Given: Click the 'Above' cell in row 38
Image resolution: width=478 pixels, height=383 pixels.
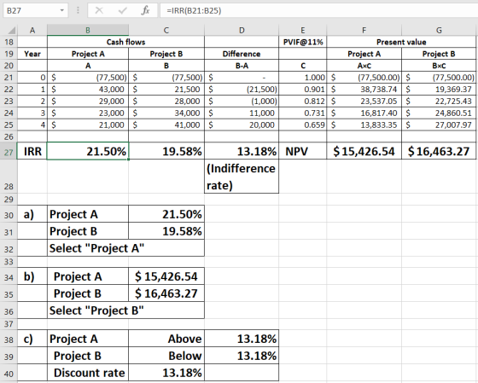Looking at the screenshot, I should tap(166, 338).
